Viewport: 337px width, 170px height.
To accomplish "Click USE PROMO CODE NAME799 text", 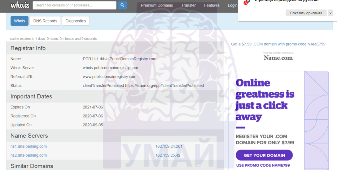I will (263, 165).
